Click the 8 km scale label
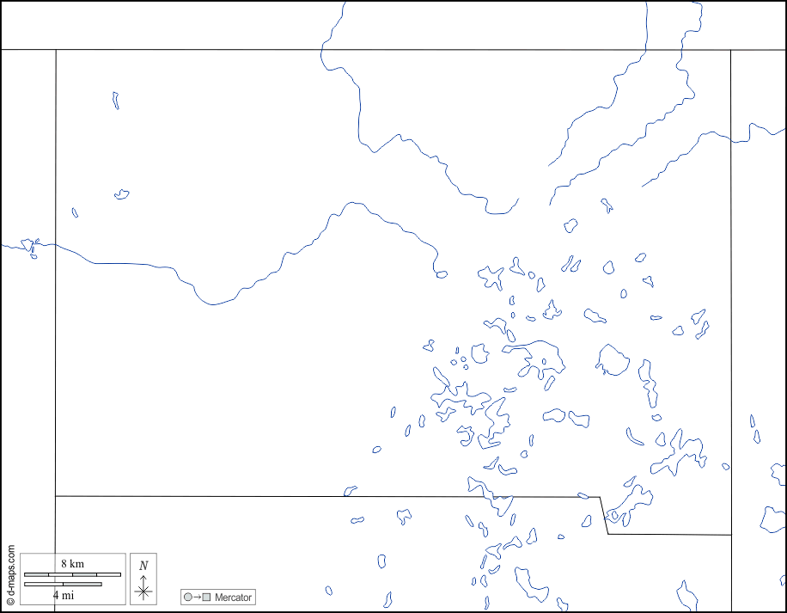The image size is (787, 613). [73, 563]
